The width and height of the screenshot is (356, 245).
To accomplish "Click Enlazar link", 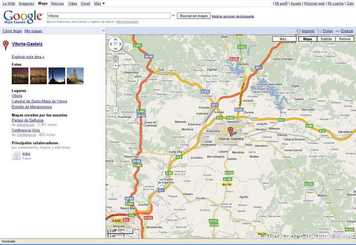I will [x=347, y=31].
